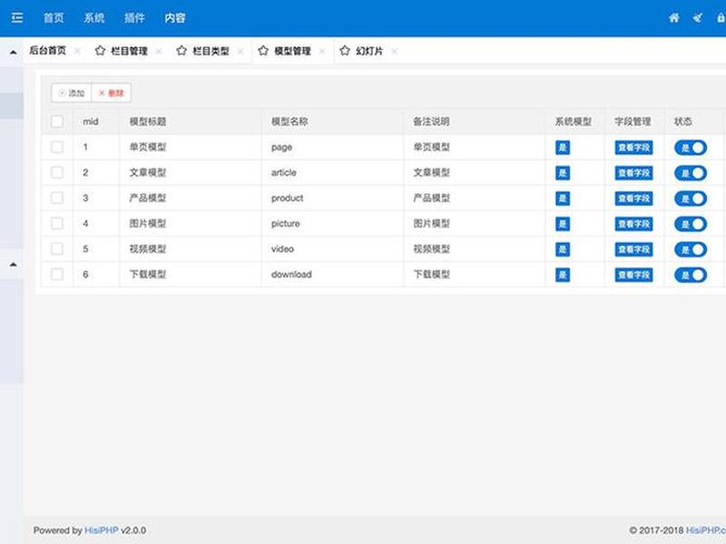Viewport: 726px width, 544px height.
Task: Click the 是 badge in page row
Action: 563,148
